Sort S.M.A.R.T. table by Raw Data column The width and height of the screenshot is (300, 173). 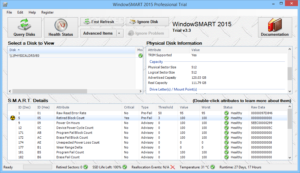coord(268,107)
